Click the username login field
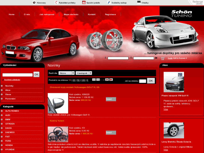The image size is (204, 153). point(118,58)
